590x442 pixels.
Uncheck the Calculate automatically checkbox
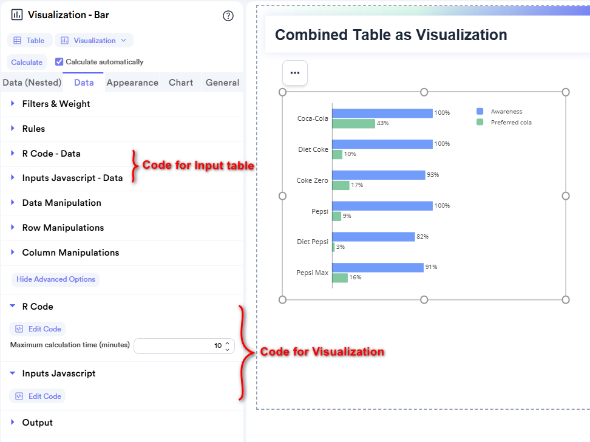tap(59, 61)
